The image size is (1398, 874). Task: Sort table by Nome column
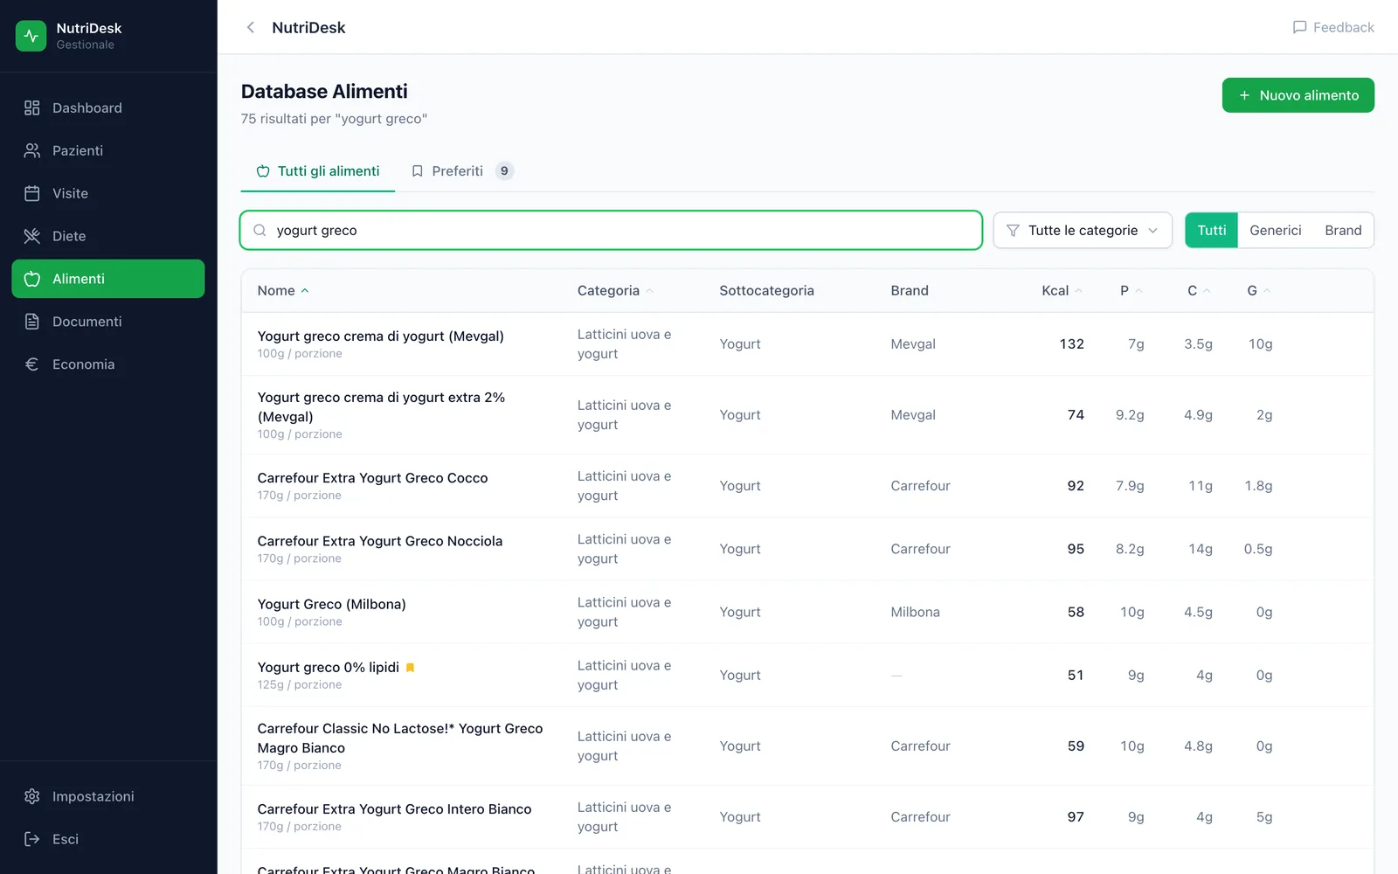click(283, 291)
